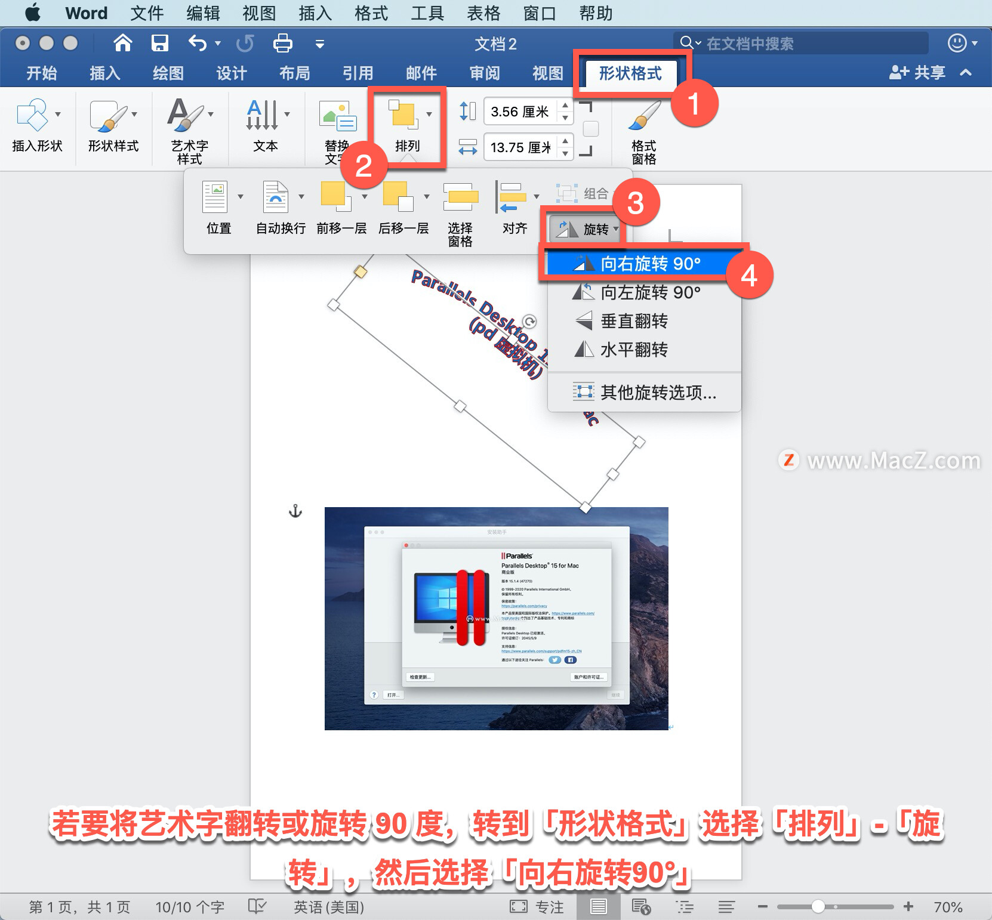Open the Apple menu

(33, 13)
